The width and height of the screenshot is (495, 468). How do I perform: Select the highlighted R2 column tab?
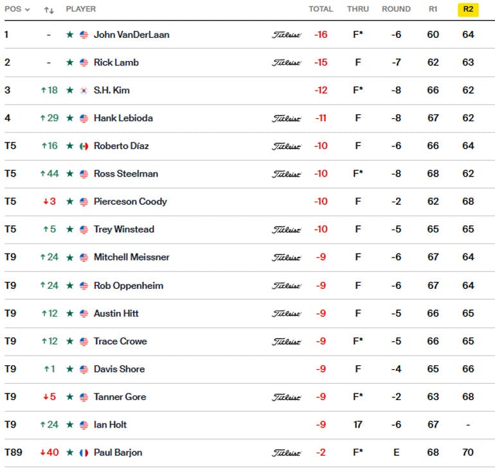[468, 10]
